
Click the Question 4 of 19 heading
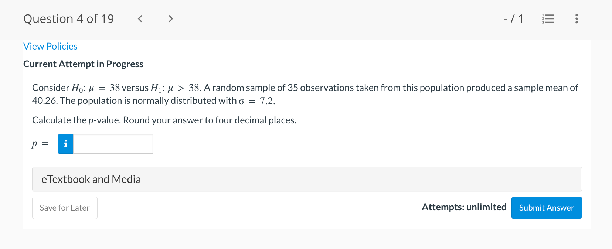pyautogui.click(x=69, y=19)
